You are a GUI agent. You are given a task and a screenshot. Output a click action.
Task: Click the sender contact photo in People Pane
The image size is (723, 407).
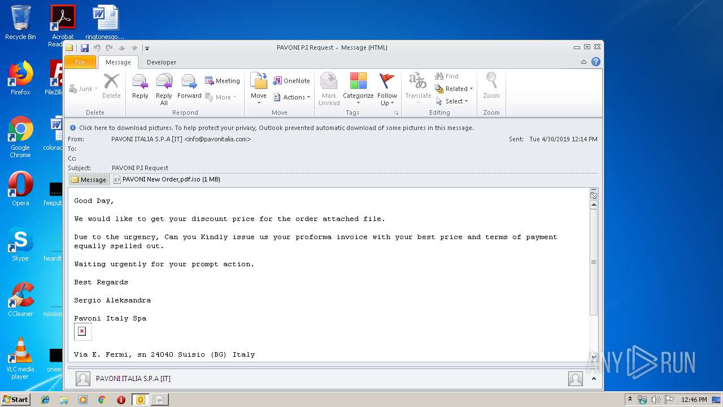pos(83,379)
